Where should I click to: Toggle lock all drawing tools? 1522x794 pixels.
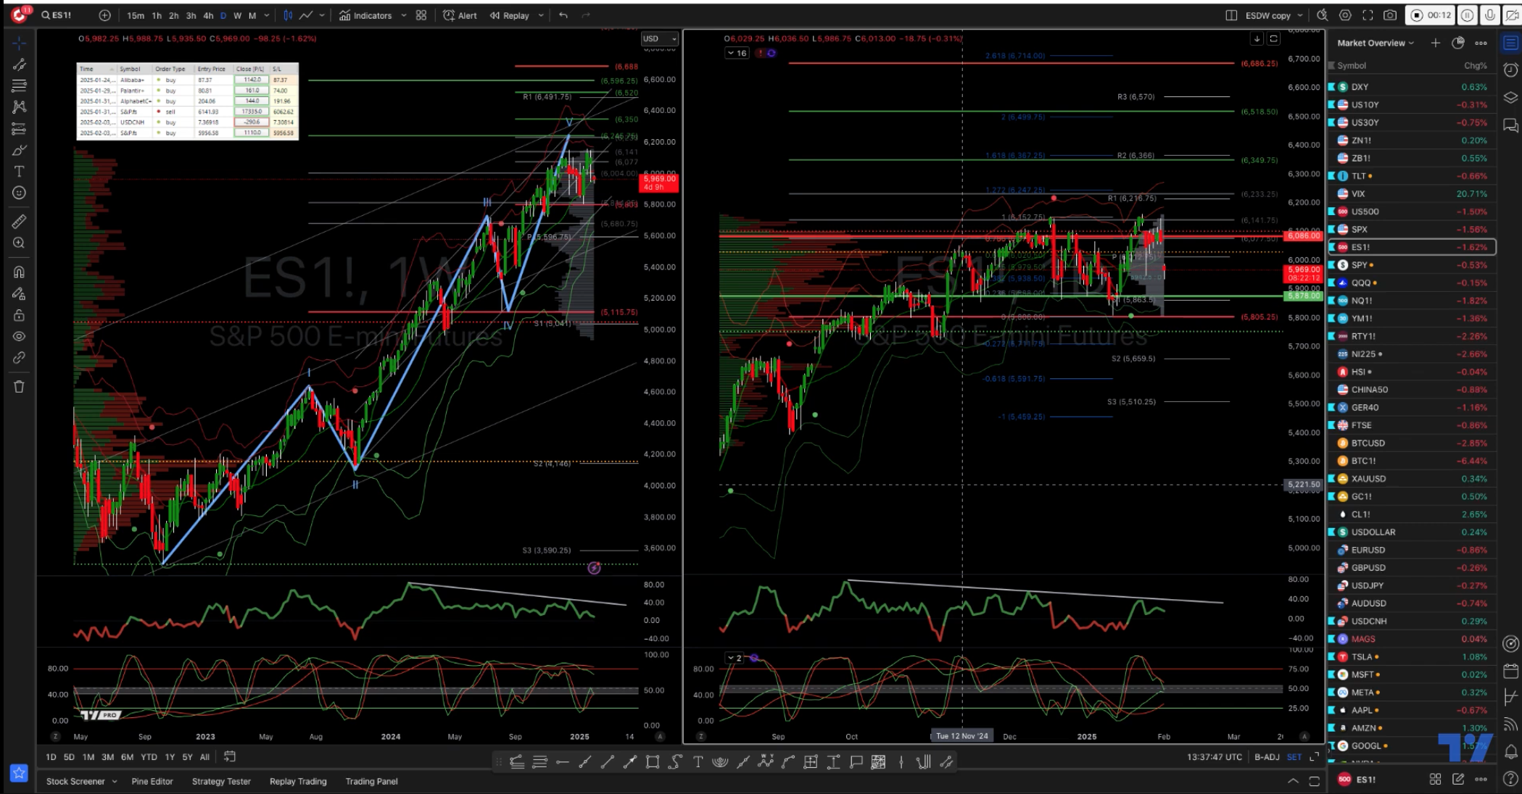click(20, 315)
